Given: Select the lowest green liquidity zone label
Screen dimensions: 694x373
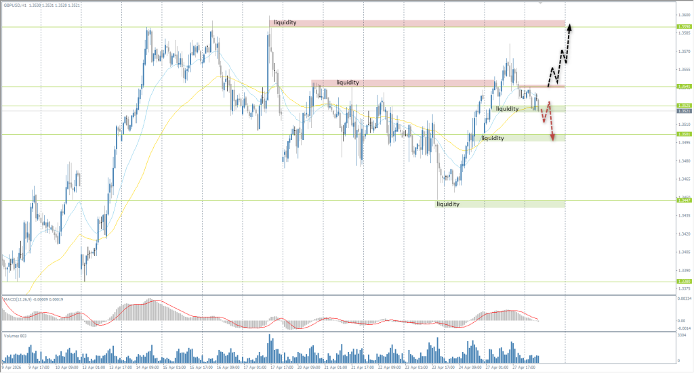Looking at the screenshot, I should click(x=448, y=204).
